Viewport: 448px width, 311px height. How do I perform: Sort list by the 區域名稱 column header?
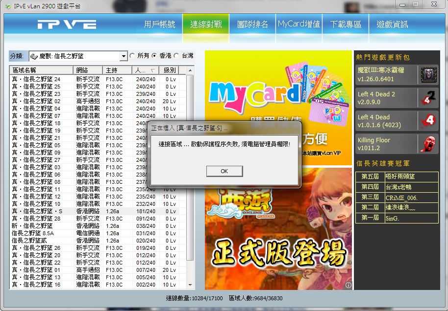[x=41, y=70]
